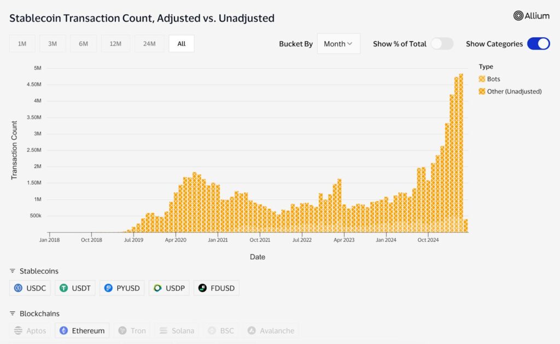
Task: Switch to the 12M time range tab
Action: coord(115,44)
